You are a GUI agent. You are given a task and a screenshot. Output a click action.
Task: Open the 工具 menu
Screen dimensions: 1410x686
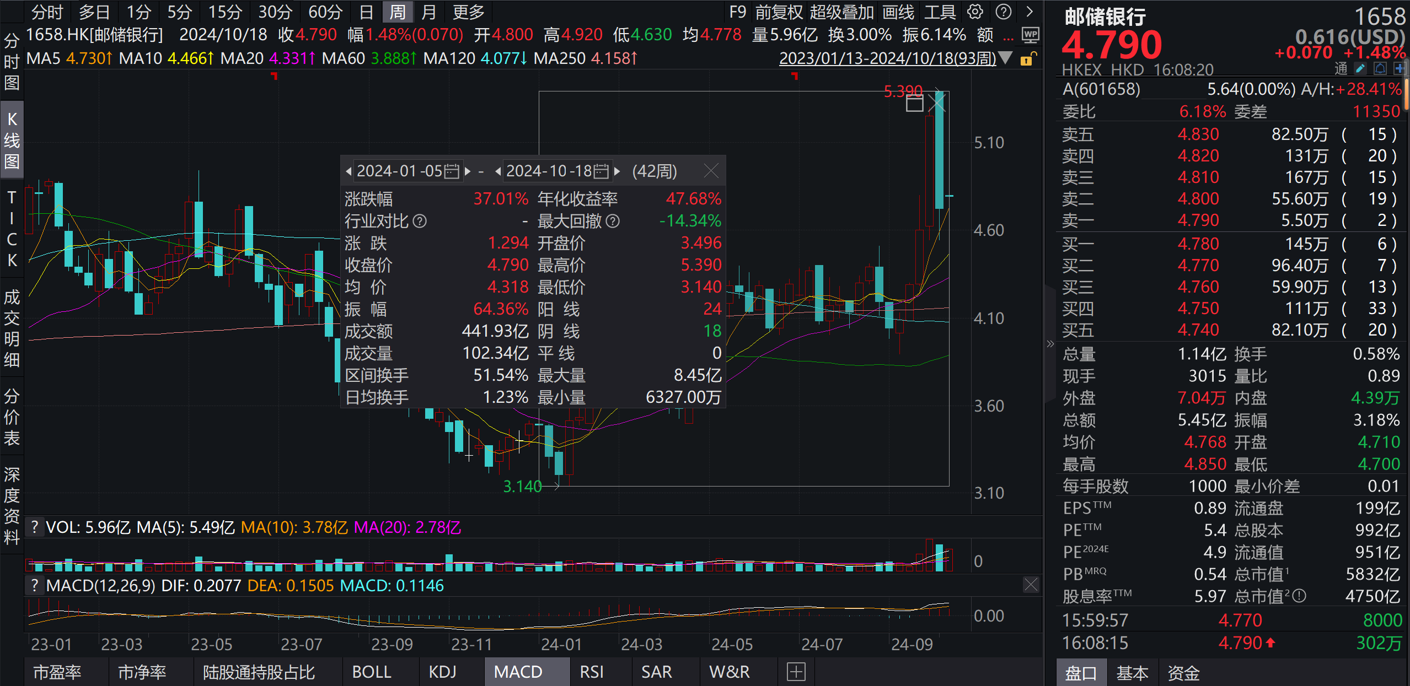pyautogui.click(x=940, y=12)
